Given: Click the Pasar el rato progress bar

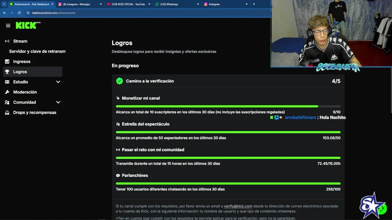Looking at the screenshot, I should pyautogui.click(x=228, y=158).
